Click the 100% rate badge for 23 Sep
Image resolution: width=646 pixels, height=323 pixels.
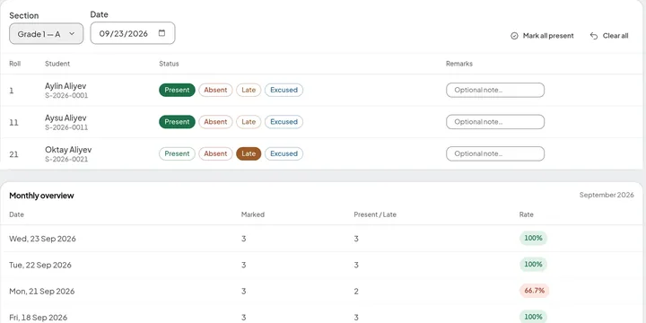click(x=533, y=238)
